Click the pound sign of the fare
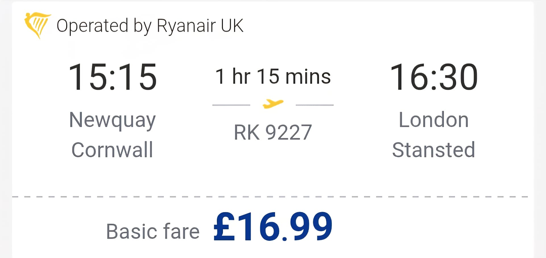The height and width of the screenshot is (258, 546). click(224, 227)
